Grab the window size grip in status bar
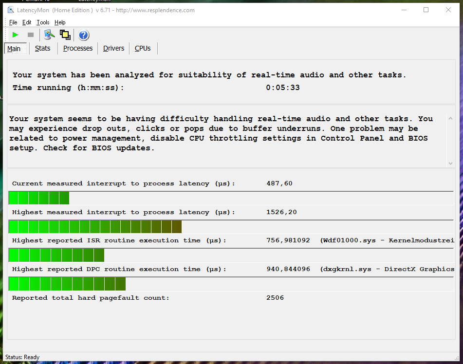Screen dimensions: 463x364 [x=457, y=358]
